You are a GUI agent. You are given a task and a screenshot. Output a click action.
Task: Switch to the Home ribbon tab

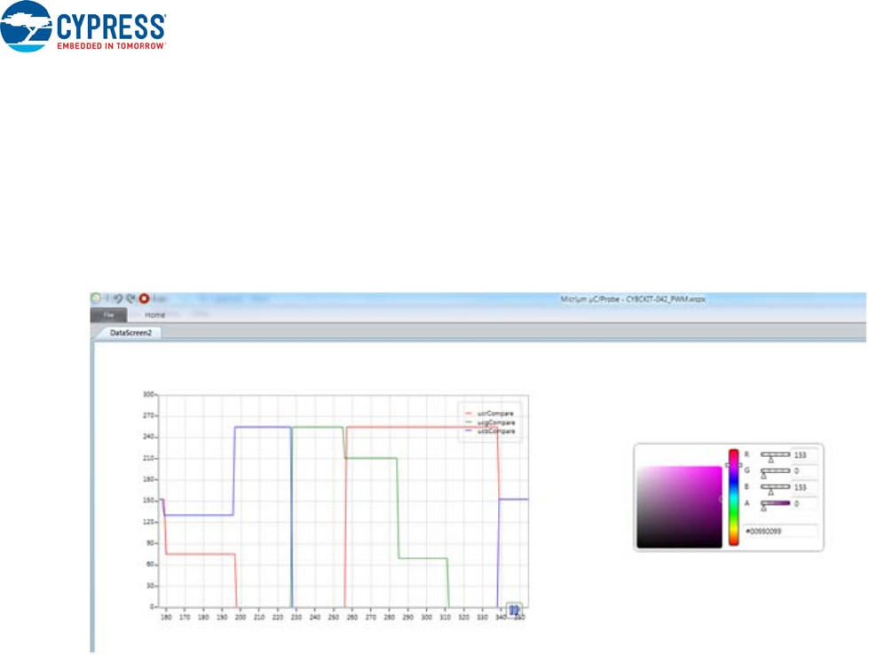(155, 314)
